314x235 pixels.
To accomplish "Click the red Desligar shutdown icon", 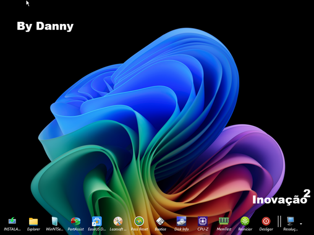I will 266,221.
